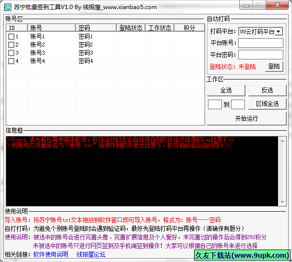The height and width of the screenshot is (262, 292).
Task: Close the 苏宁批量签到工具 window
Action: [277, 5]
